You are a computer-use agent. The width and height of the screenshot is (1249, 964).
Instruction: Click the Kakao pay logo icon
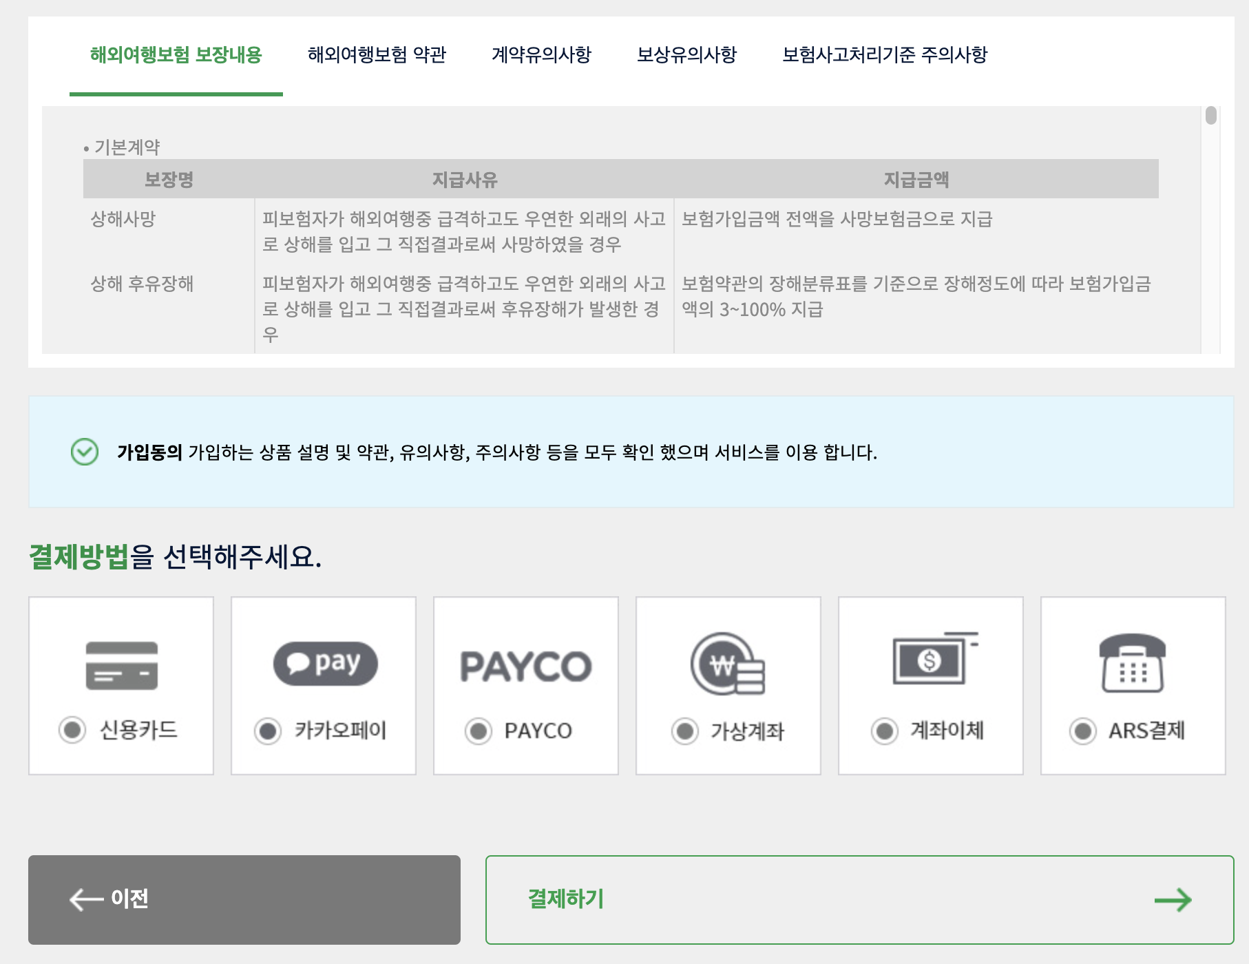tap(326, 664)
